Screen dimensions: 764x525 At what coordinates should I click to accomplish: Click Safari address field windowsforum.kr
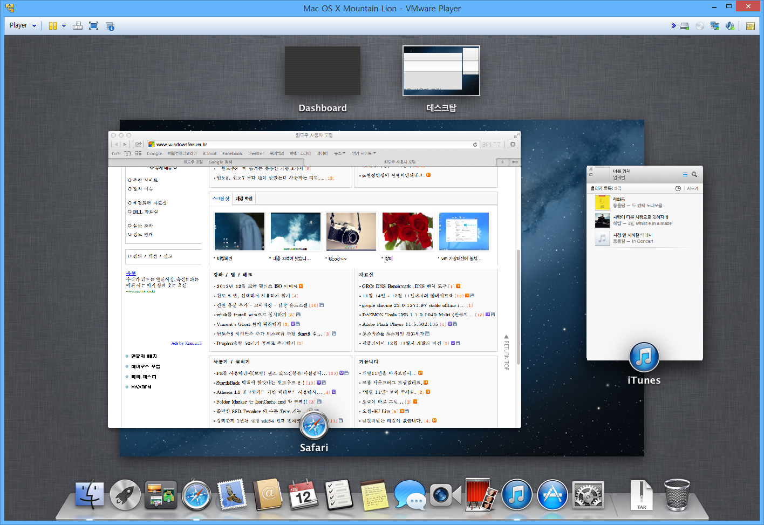[x=313, y=145]
